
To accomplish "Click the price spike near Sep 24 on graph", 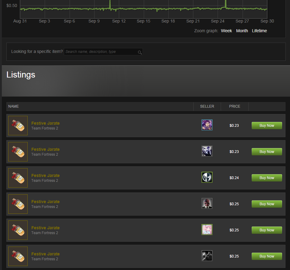I will click(x=226, y=4).
